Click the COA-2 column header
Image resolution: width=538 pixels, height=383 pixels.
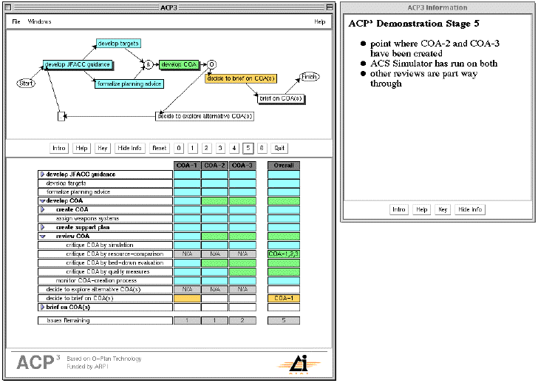[x=214, y=165]
